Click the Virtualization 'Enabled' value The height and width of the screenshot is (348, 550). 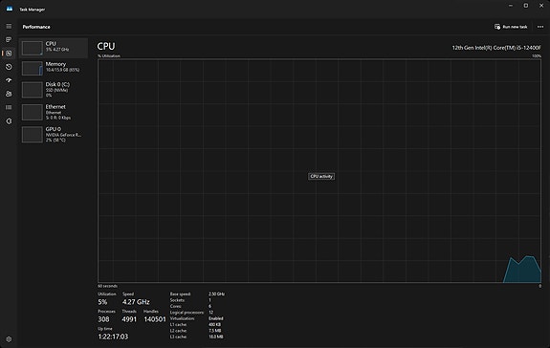tap(216, 318)
